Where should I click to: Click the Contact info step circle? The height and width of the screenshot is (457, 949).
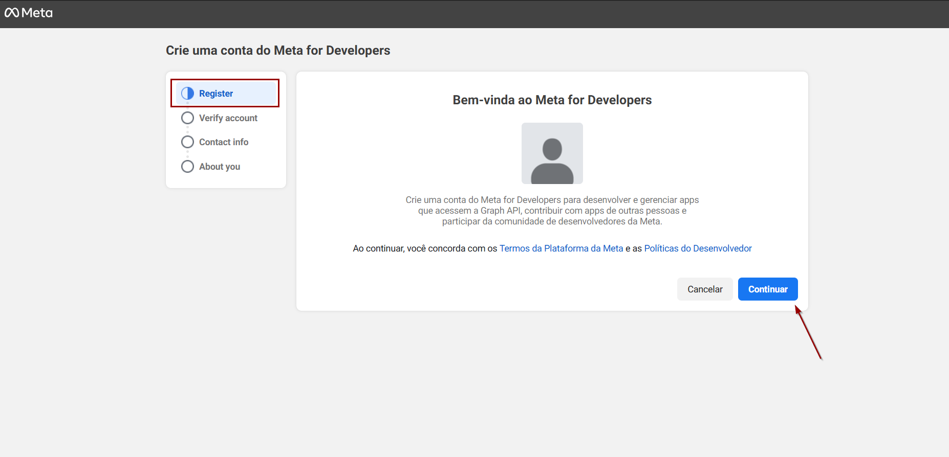tap(188, 142)
